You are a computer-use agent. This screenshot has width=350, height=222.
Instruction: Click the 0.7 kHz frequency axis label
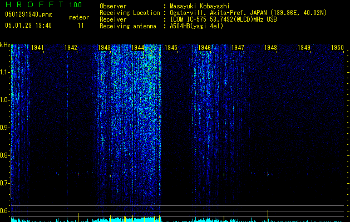click(x=4, y=183)
